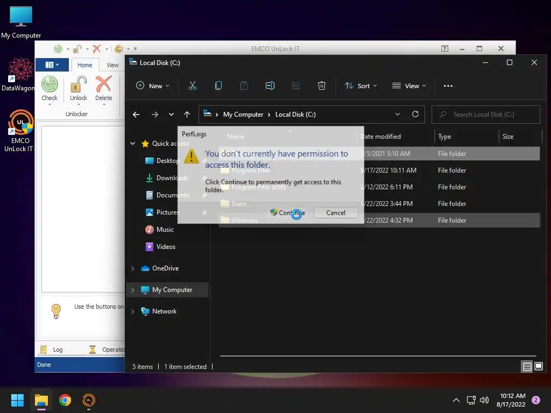Click EMCO UnLock IT taskbar icon
The width and height of the screenshot is (551, 413).
tap(89, 400)
